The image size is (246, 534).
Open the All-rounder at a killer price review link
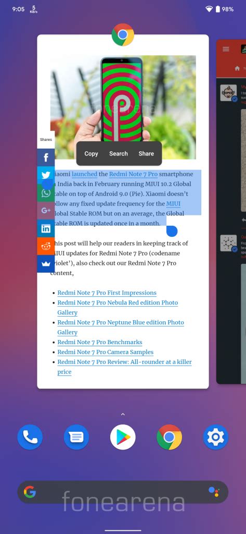click(124, 367)
